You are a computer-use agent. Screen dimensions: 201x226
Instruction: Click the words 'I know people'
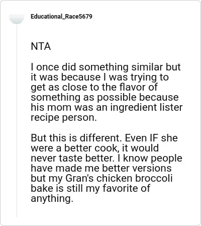[150, 159]
